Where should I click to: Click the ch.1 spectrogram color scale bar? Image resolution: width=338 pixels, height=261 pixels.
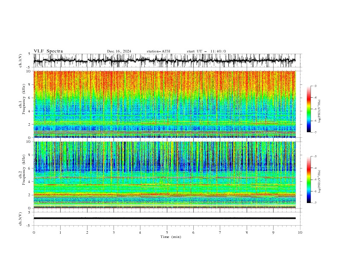click(309, 109)
